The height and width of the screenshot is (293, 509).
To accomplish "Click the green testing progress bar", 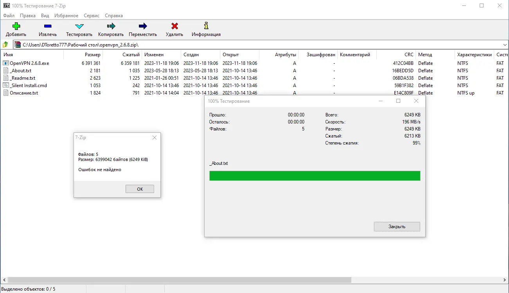I will (x=315, y=176).
